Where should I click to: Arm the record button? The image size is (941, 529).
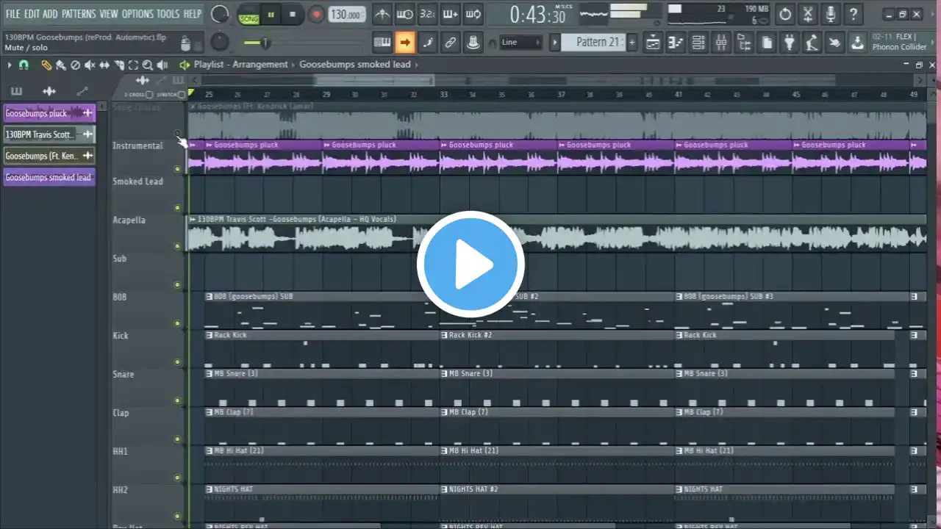317,14
